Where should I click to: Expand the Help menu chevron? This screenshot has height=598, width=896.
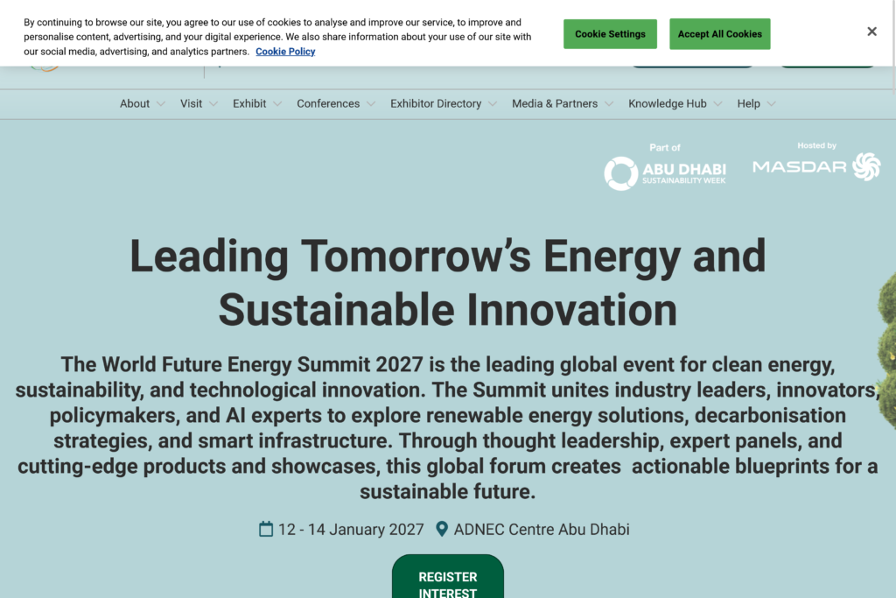click(x=771, y=104)
